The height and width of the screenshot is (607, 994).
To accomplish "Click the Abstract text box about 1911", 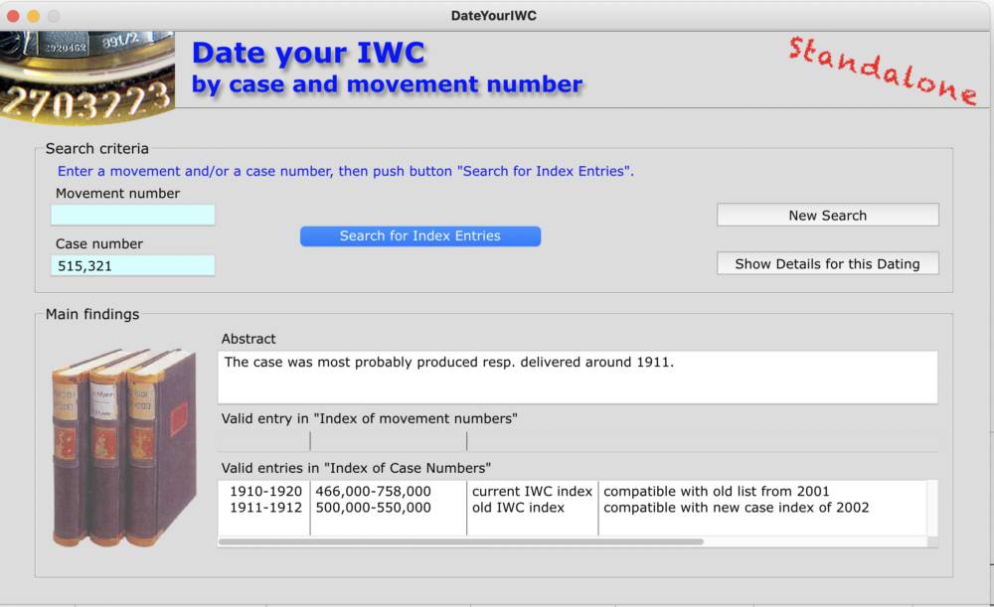I will 578,377.
